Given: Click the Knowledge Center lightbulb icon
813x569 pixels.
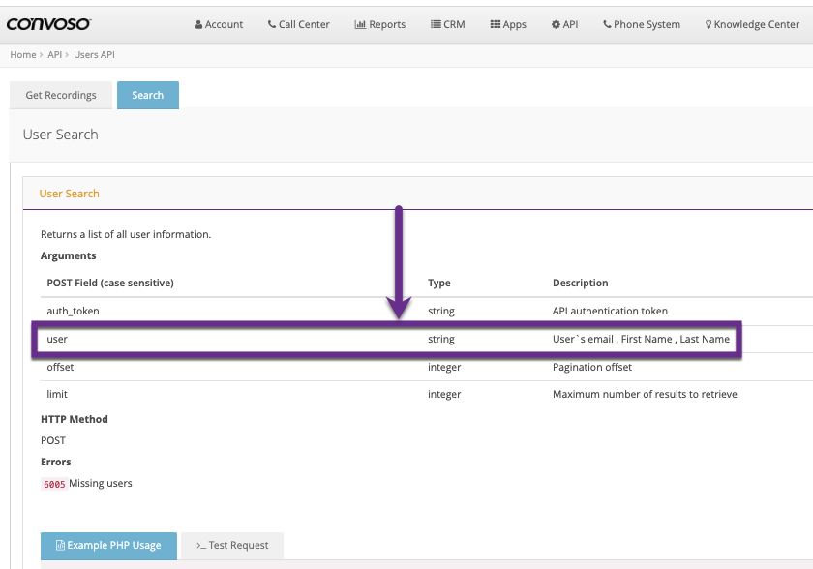Looking at the screenshot, I should pos(708,24).
